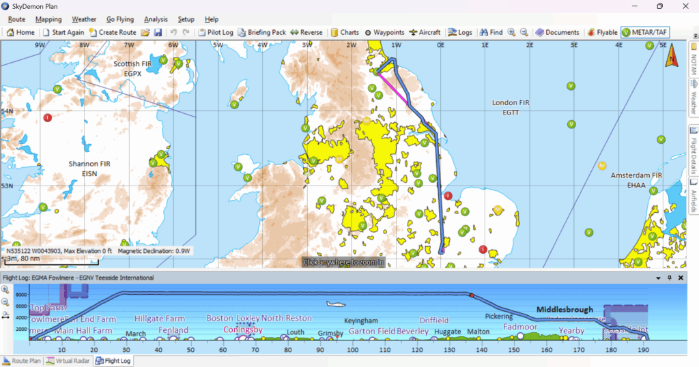The image size is (699, 367).
Task: Click the Shannon FIR EISN label
Action: (x=89, y=168)
